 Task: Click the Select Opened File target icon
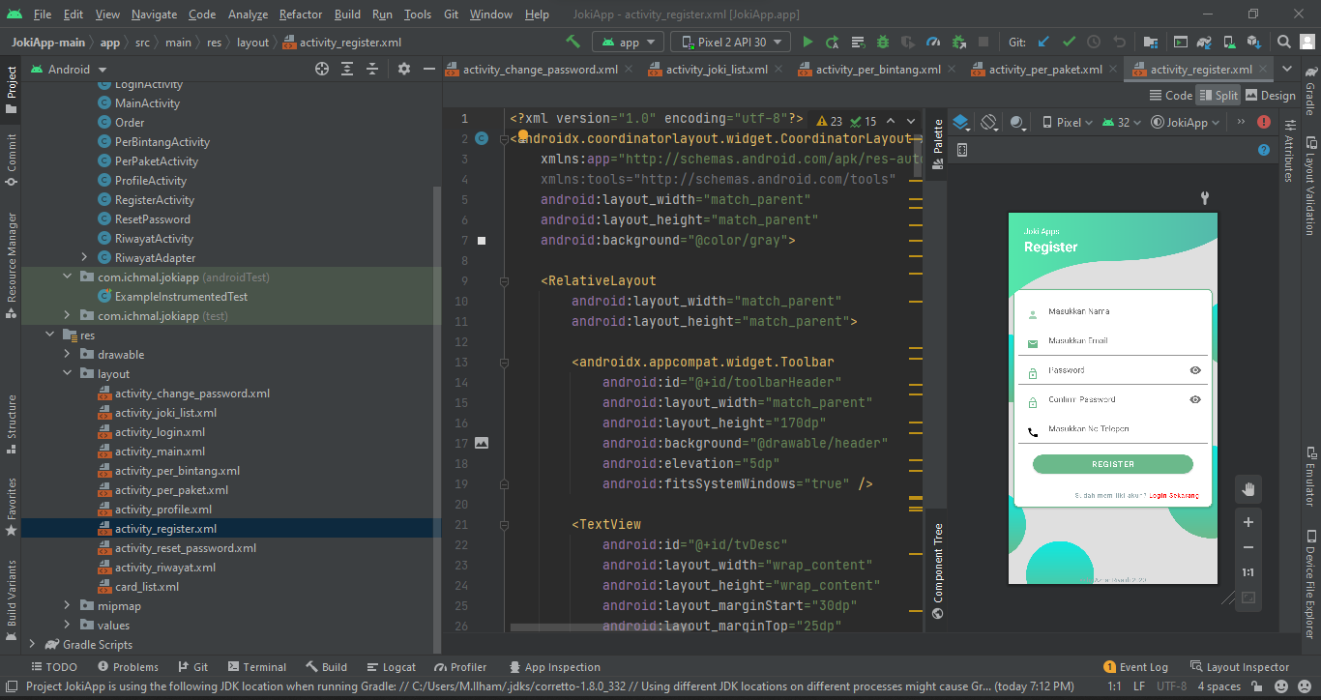tap(322, 70)
